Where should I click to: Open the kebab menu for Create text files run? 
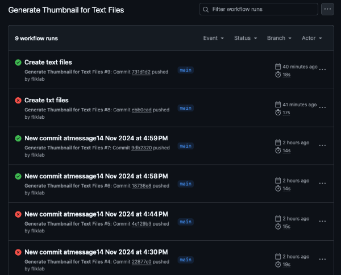[322, 69]
